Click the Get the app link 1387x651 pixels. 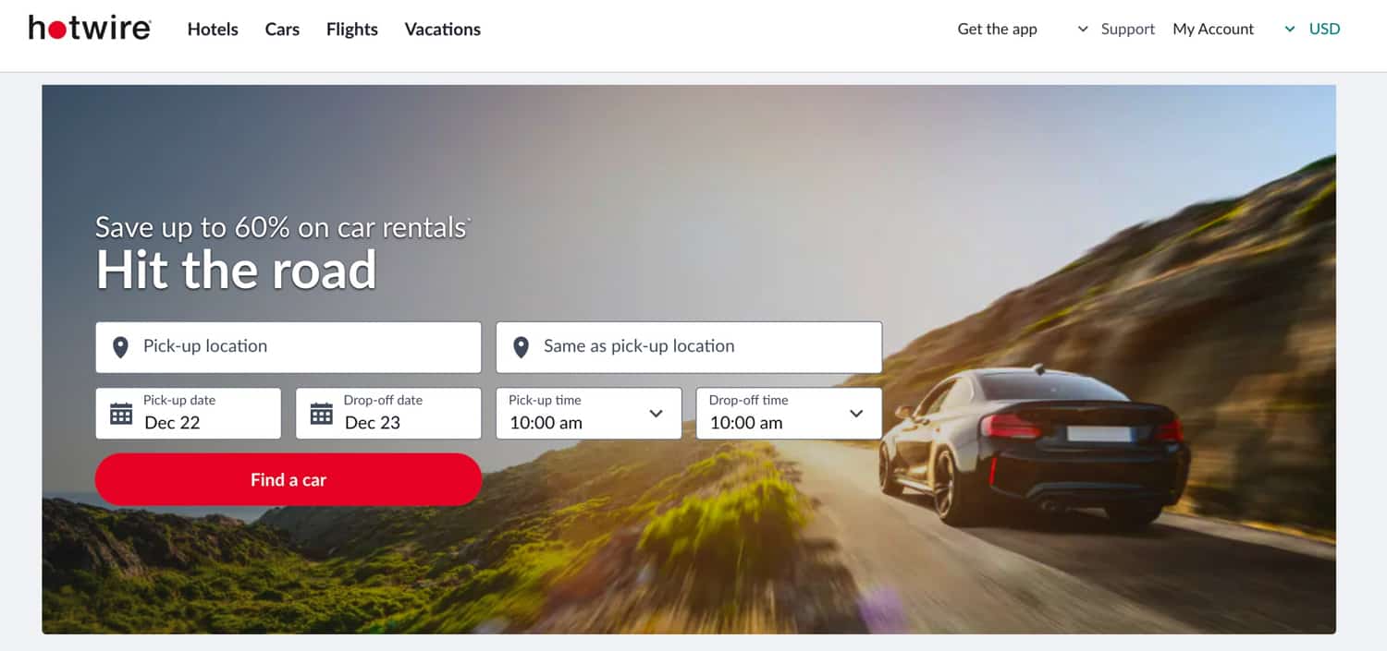click(998, 29)
